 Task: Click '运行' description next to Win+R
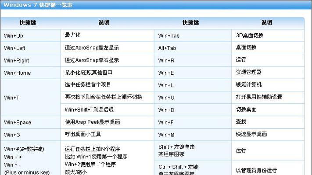241,60
